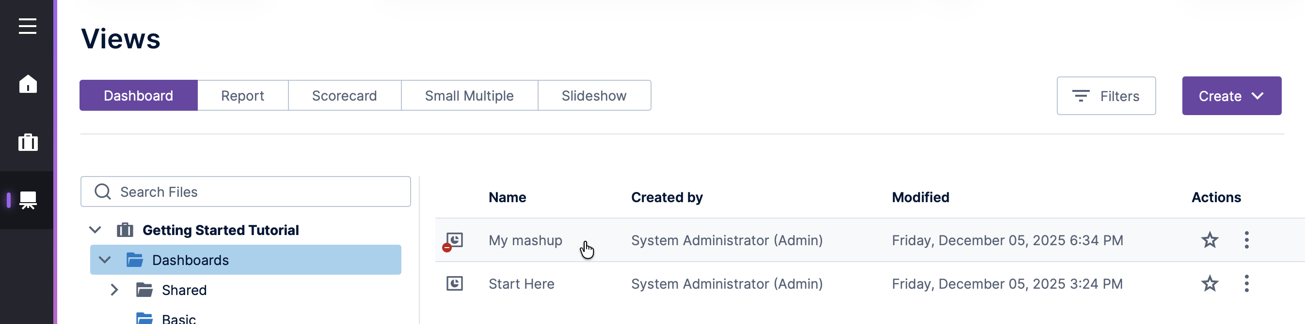The height and width of the screenshot is (324, 1305).
Task: Switch to the Scorecard tab
Action: 344,96
